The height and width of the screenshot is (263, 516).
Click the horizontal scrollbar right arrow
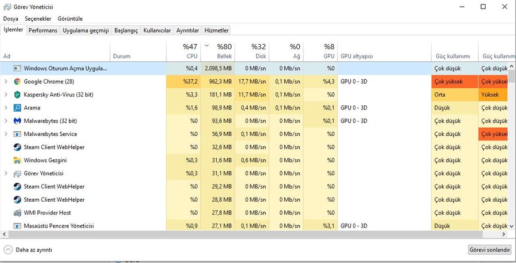pyautogui.click(x=504, y=234)
